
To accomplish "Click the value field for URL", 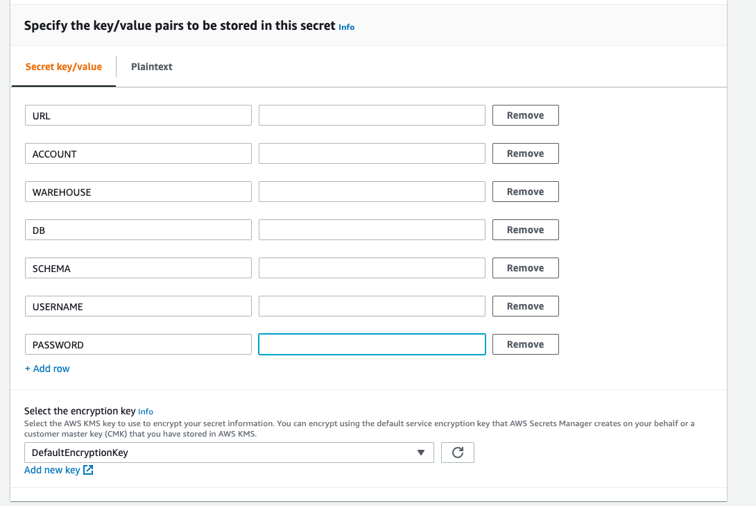I will click(372, 115).
